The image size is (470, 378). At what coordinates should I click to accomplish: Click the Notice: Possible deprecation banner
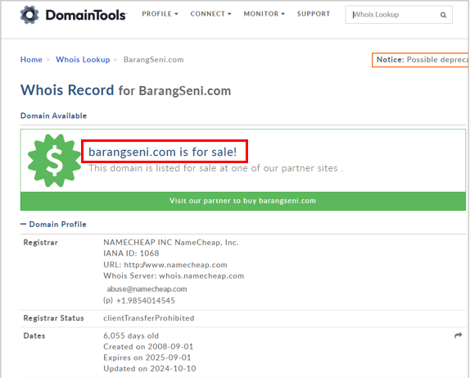[x=420, y=60]
